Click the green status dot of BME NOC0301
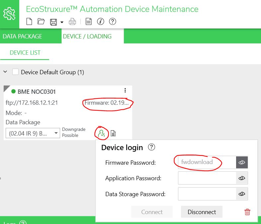The image size is (261, 224). (x=13, y=91)
